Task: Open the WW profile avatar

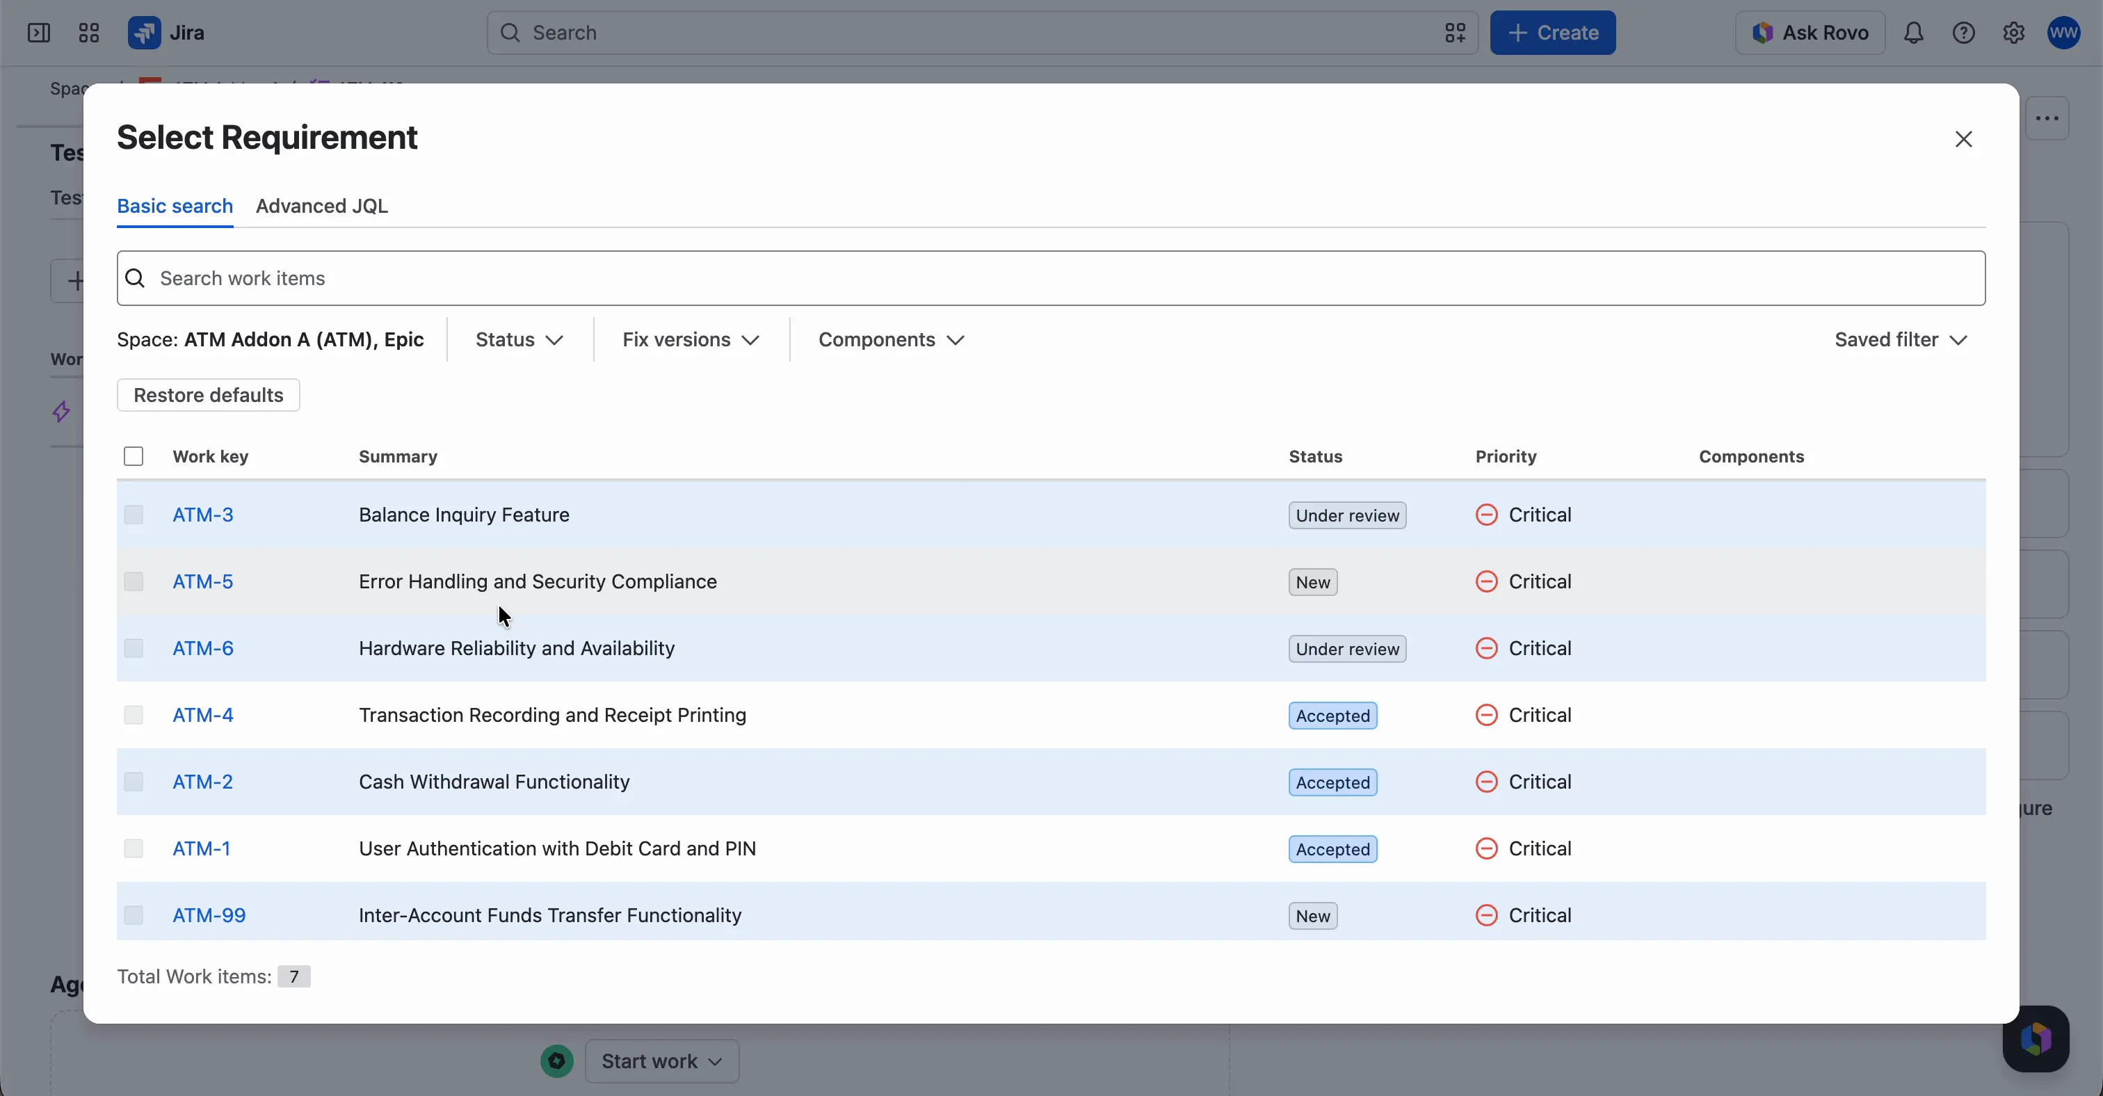Action: 2063,33
